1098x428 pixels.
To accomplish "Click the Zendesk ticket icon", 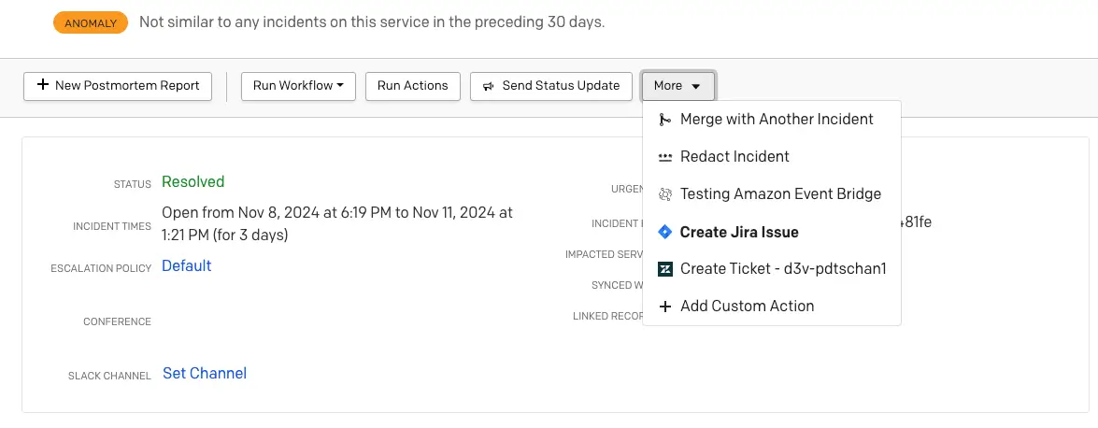I will pos(664,269).
